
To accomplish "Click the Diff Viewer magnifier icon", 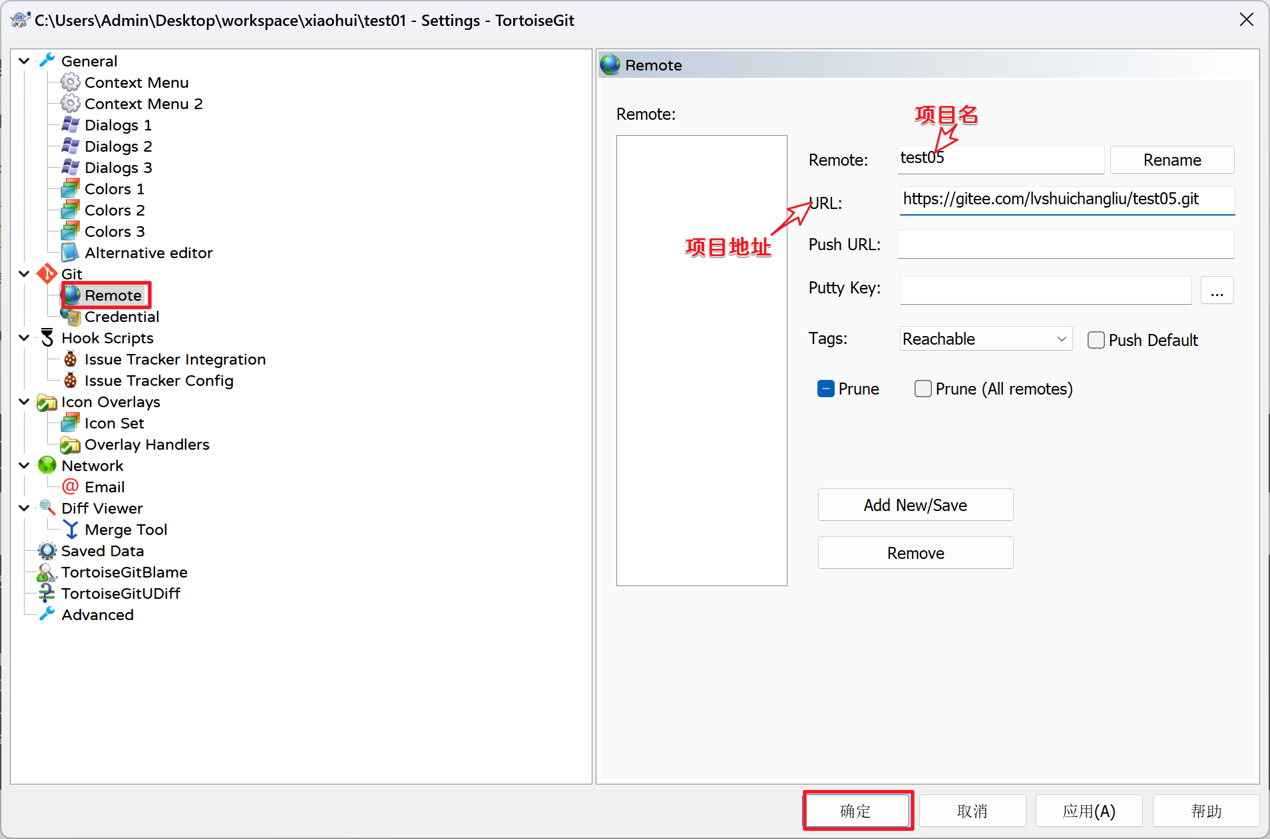I will point(47,508).
